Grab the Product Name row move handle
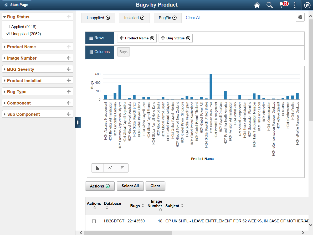Viewport: 313px width, 235px height. pyautogui.click(x=122, y=38)
